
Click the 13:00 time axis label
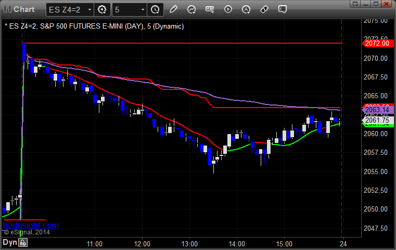[x=189, y=244]
